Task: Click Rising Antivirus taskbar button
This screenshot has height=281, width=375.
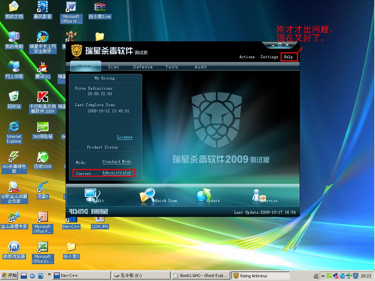Action: click(260, 276)
